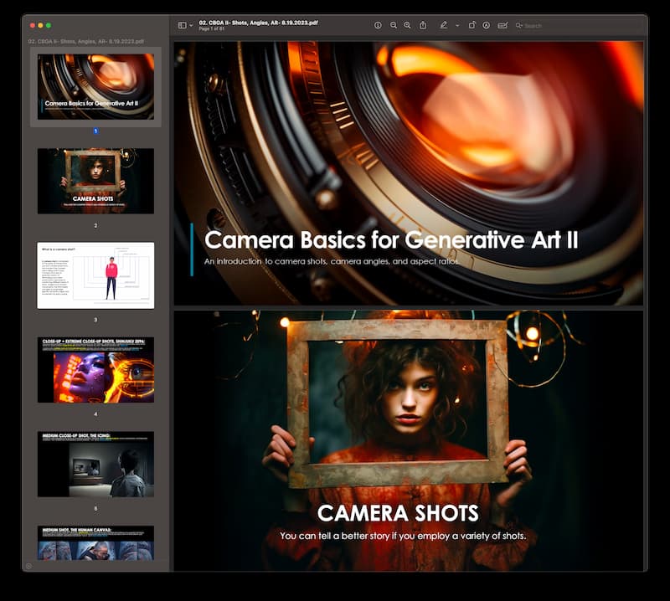Open page 6 thumbnail, Medium Shot slide

[95, 542]
